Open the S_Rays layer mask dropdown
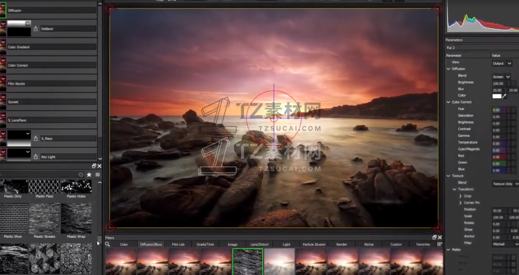519x275 pixels. pyautogui.click(x=28, y=134)
